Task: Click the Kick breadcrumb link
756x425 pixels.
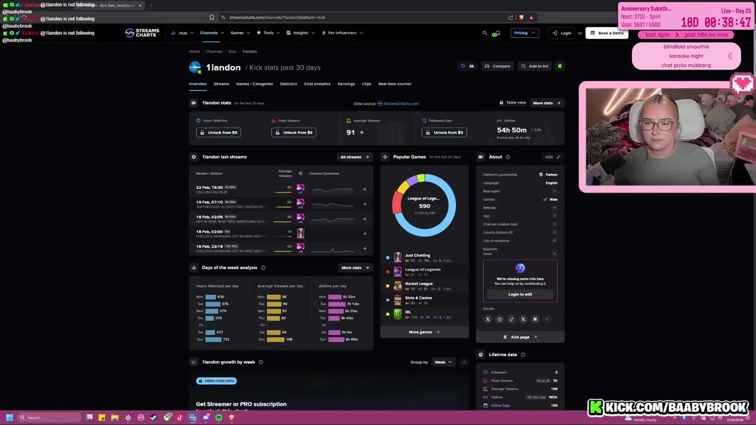Action: [232, 51]
